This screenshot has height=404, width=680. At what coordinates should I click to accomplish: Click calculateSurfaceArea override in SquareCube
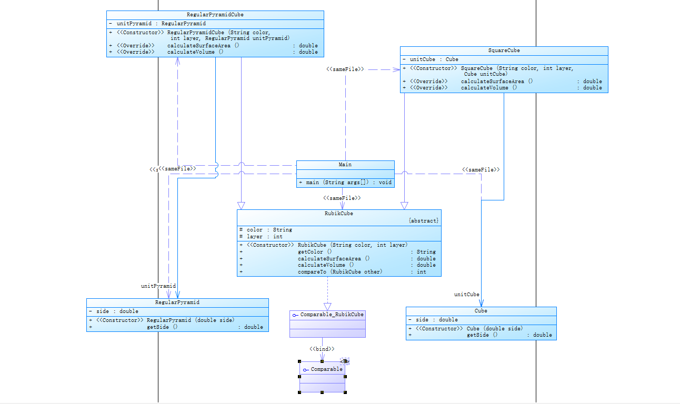point(502,82)
